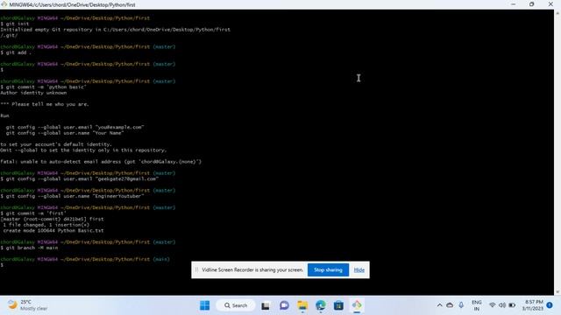Minimize the MINGW64 terminal window

pyautogui.click(x=513, y=4)
